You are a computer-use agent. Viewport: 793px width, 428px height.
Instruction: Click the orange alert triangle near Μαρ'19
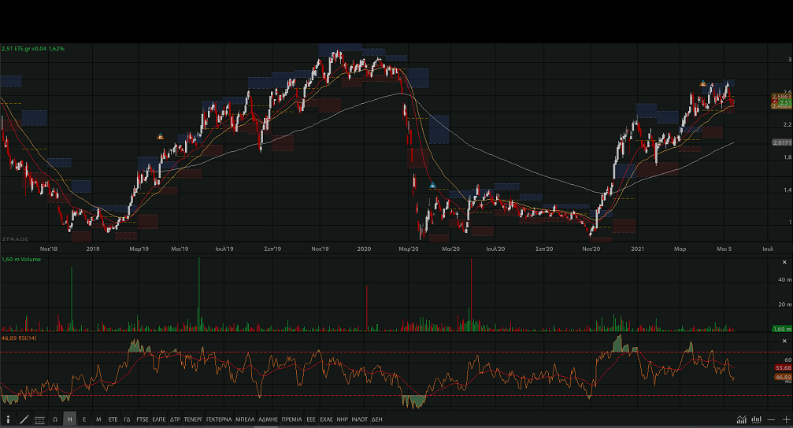pyautogui.click(x=161, y=137)
